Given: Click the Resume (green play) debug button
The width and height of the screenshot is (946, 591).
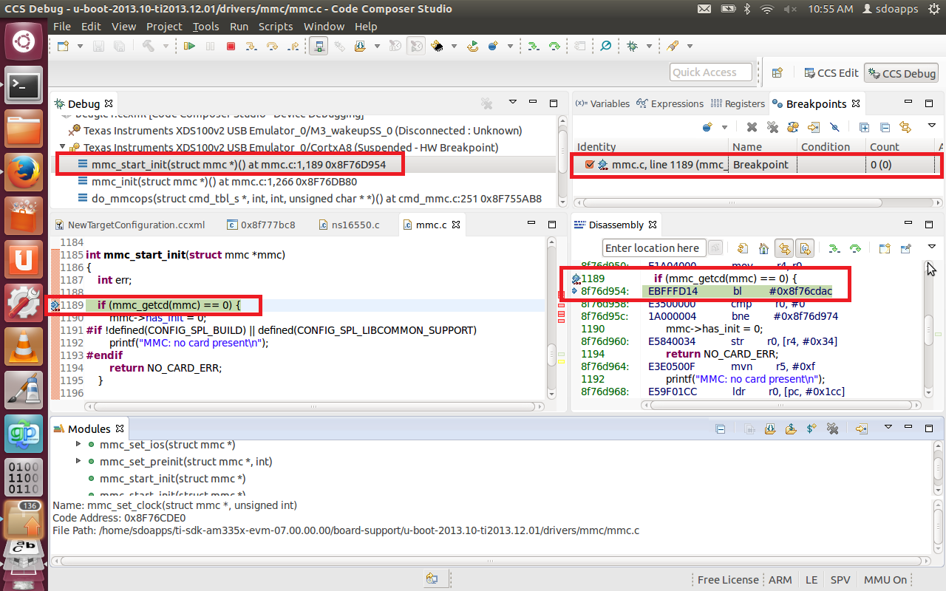Looking at the screenshot, I should 190,46.
